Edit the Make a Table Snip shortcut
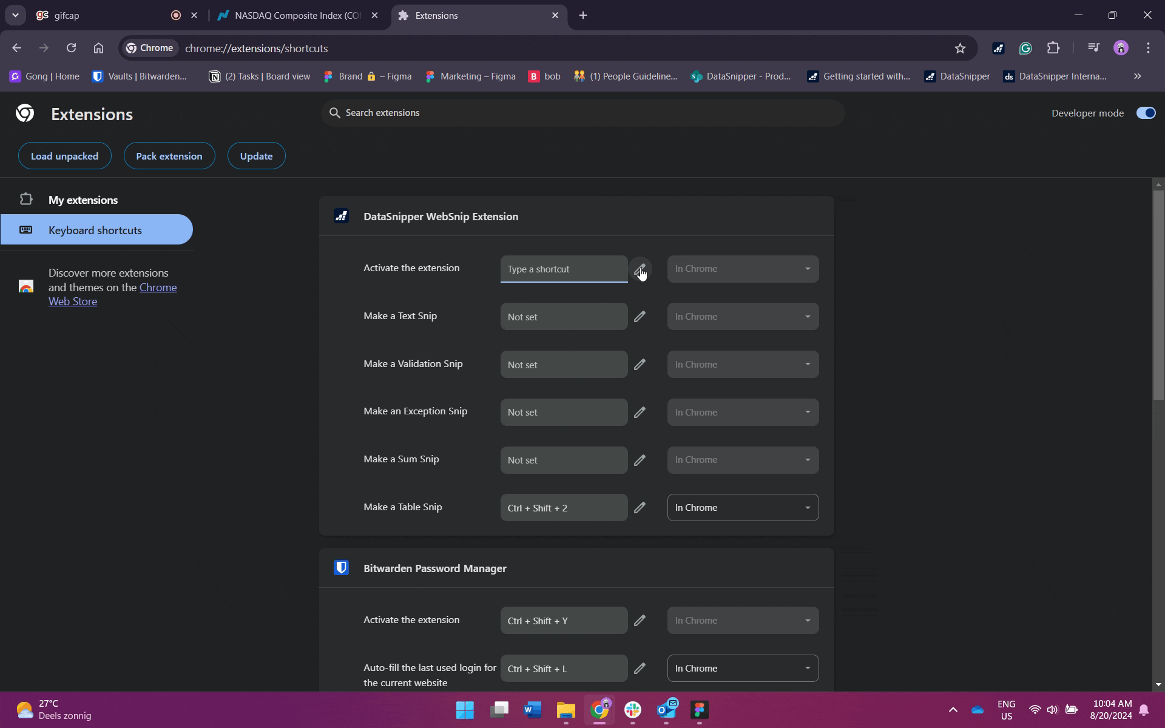Image resolution: width=1165 pixels, height=728 pixels. [x=640, y=508]
